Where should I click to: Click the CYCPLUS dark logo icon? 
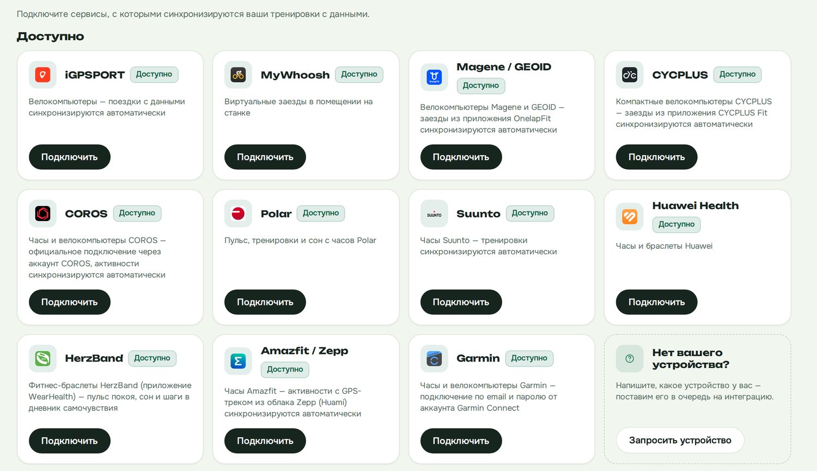point(630,75)
